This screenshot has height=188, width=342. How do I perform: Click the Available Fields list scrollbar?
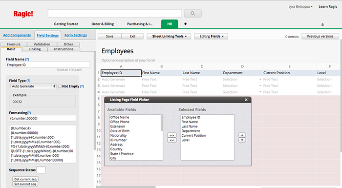tap(162, 123)
